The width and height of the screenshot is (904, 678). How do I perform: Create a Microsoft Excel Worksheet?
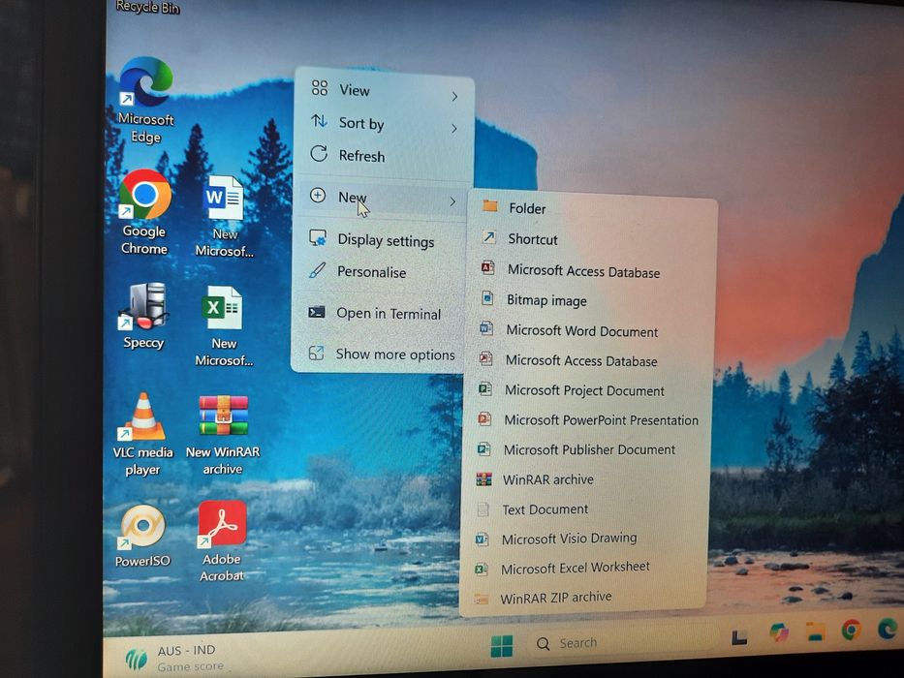[585, 568]
